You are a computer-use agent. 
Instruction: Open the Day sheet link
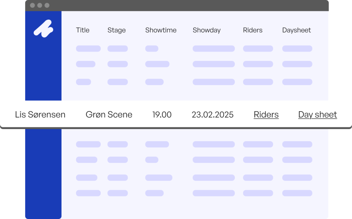[x=317, y=115]
